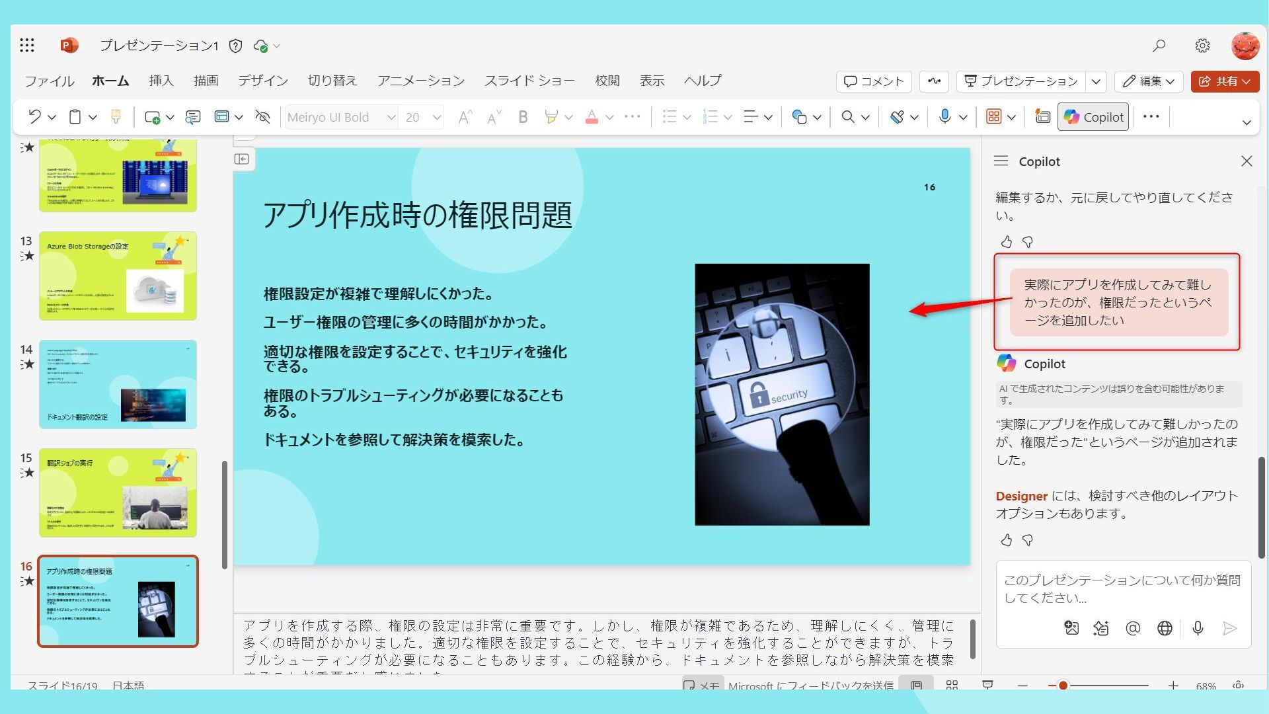
Task: Click the dictate microphone icon in ribbon
Action: click(945, 117)
